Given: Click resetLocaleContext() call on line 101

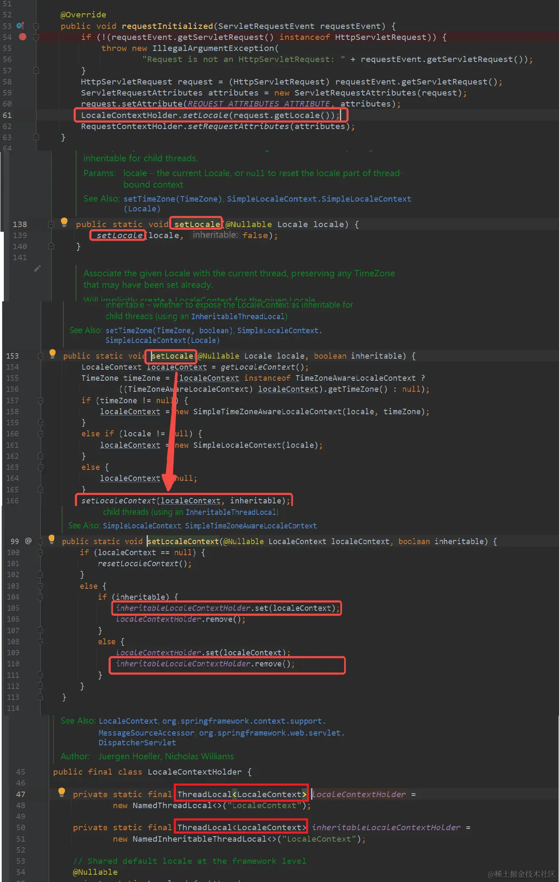Looking at the screenshot, I should [x=142, y=563].
